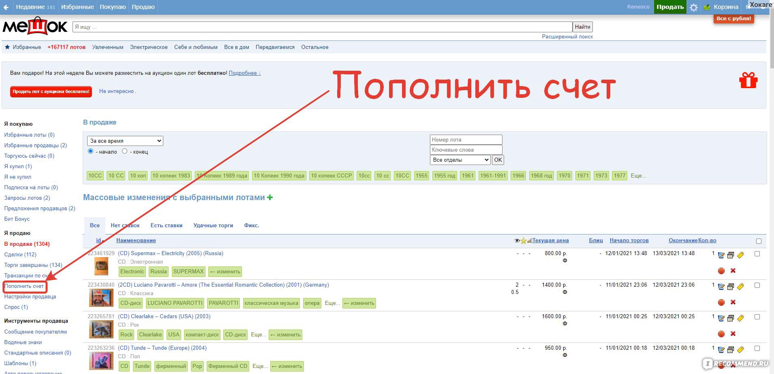The image size is (774, 374).
Task: Stop trading on Supermax Electricity lot
Action: (x=721, y=271)
